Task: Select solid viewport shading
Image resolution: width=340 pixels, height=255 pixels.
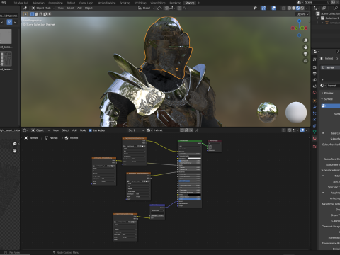Action: (293, 8)
